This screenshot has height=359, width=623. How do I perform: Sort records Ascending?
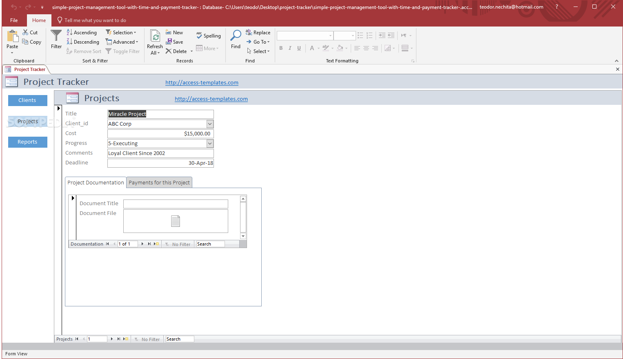[82, 32]
